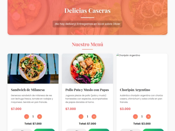Click the Nuestro Menú section heading
175x131 pixels.
coord(87,44)
